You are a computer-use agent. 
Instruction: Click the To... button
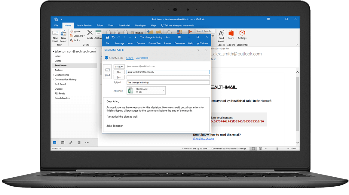119,72
